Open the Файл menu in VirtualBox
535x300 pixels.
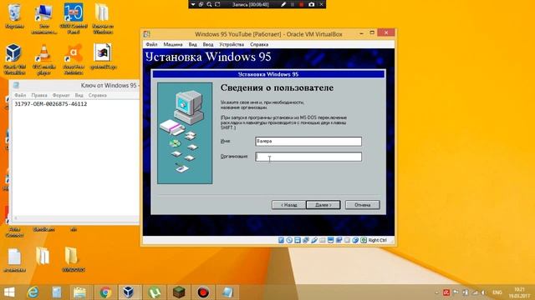tap(151, 44)
